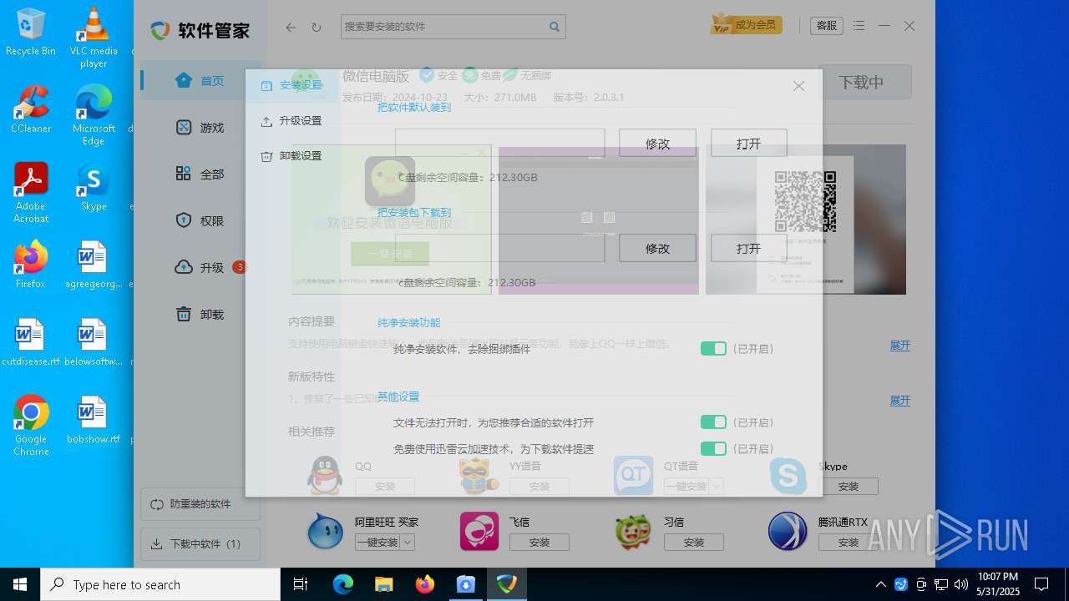Click taskbar search box
Viewport: 1069px width, 601px height.
160,584
